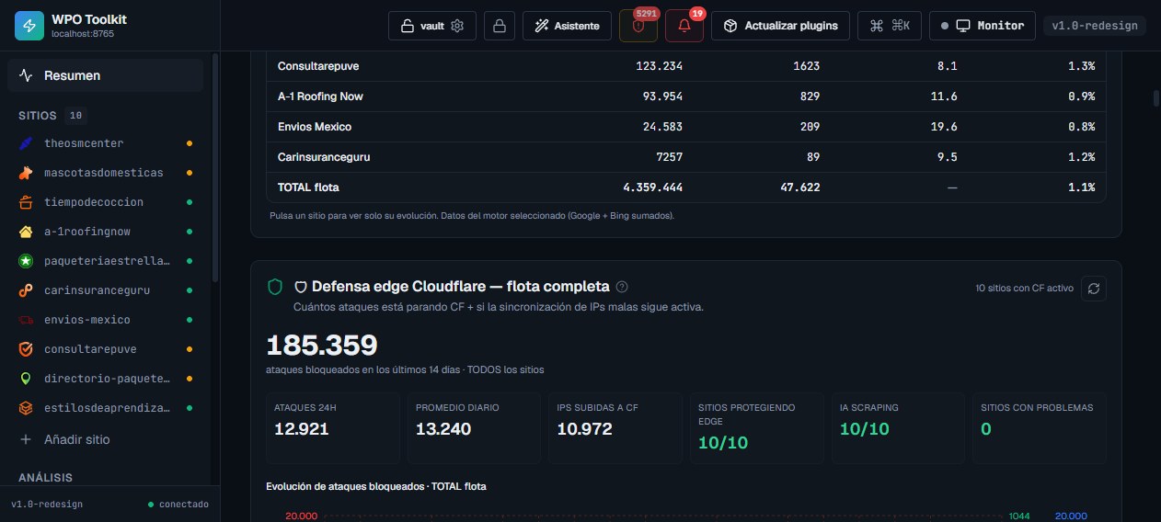Image resolution: width=1161 pixels, height=522 pixels.
Task: Open help icon beside flota completa title
Action: pos(622,287)
